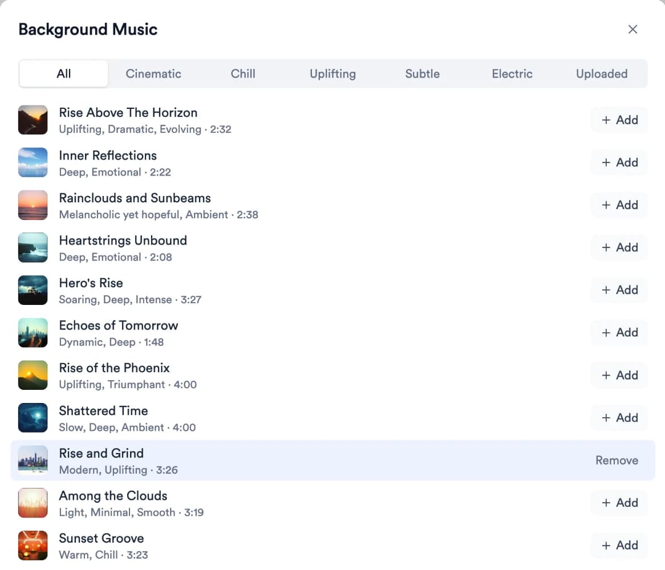Viewport: 665px width, 570px height.
Task: Click Inner Reflections sky thumbnail
Action: (x=33, y=162)
